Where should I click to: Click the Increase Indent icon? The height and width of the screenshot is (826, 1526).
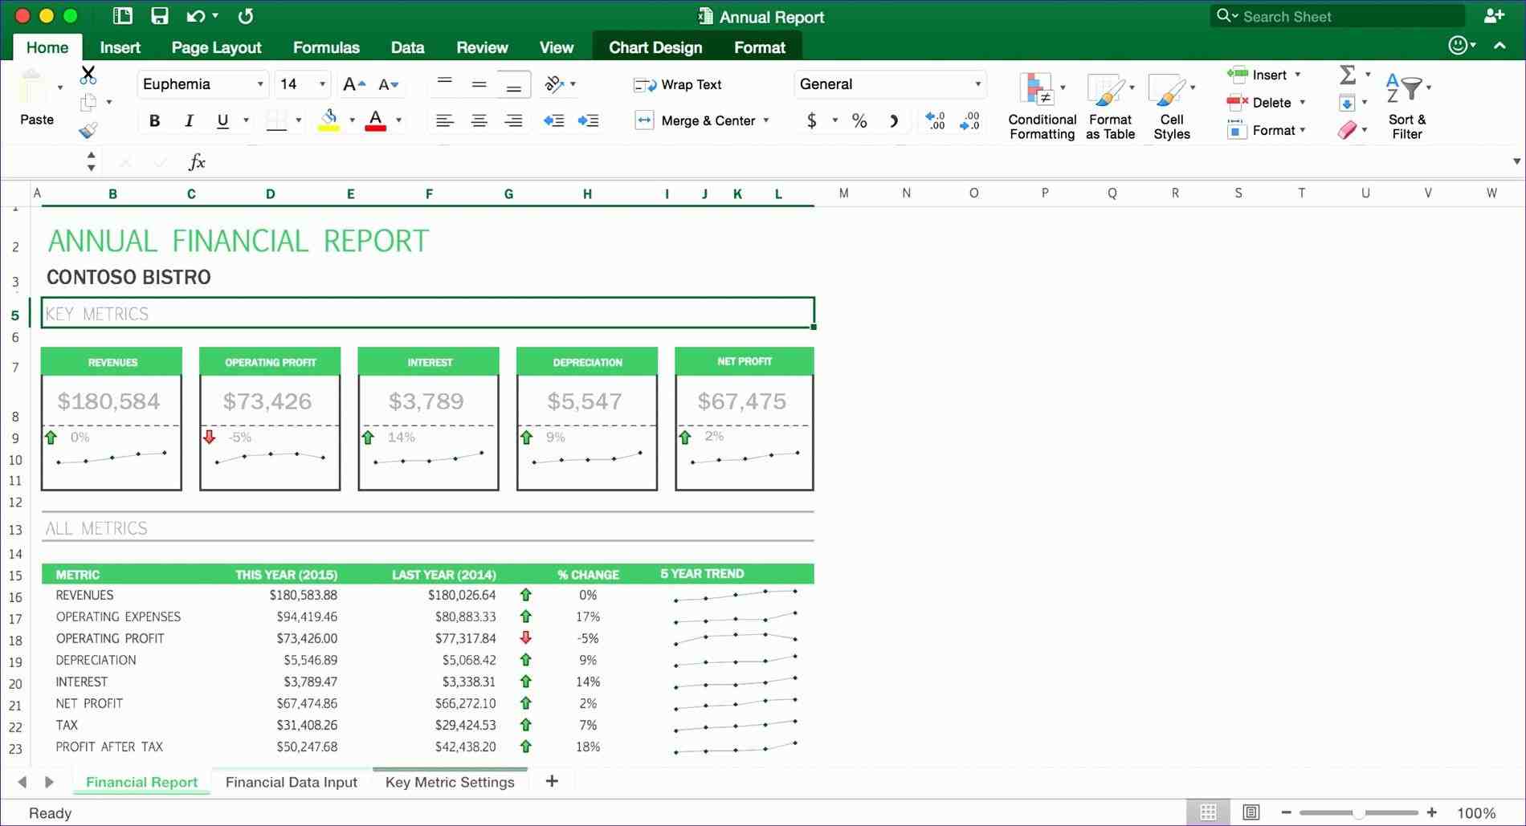588,120
